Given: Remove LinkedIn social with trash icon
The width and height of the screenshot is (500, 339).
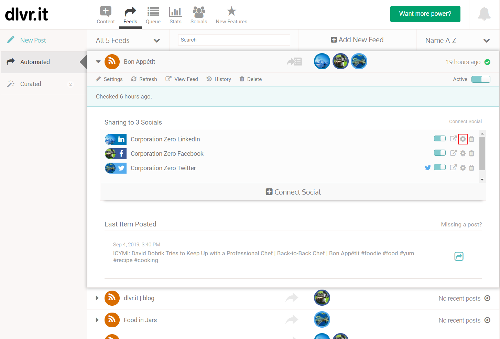Looking at the screenshot, I should point(472,139).
